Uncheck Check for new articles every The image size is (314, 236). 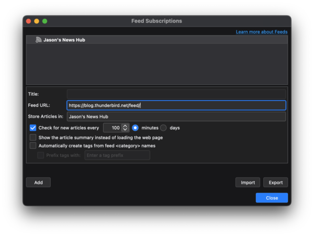pyautogui.click(x=33, y=128)
